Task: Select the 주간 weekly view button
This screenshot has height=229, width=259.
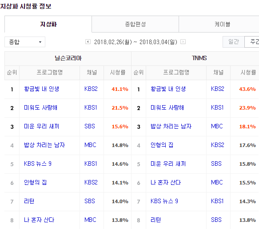Action: click(x=252, y=42)
